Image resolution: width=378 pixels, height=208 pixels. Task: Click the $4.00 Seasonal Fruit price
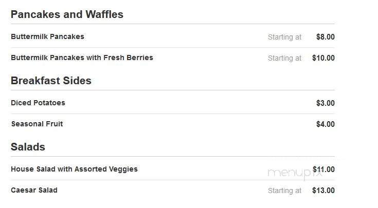(x=326, y=124)
